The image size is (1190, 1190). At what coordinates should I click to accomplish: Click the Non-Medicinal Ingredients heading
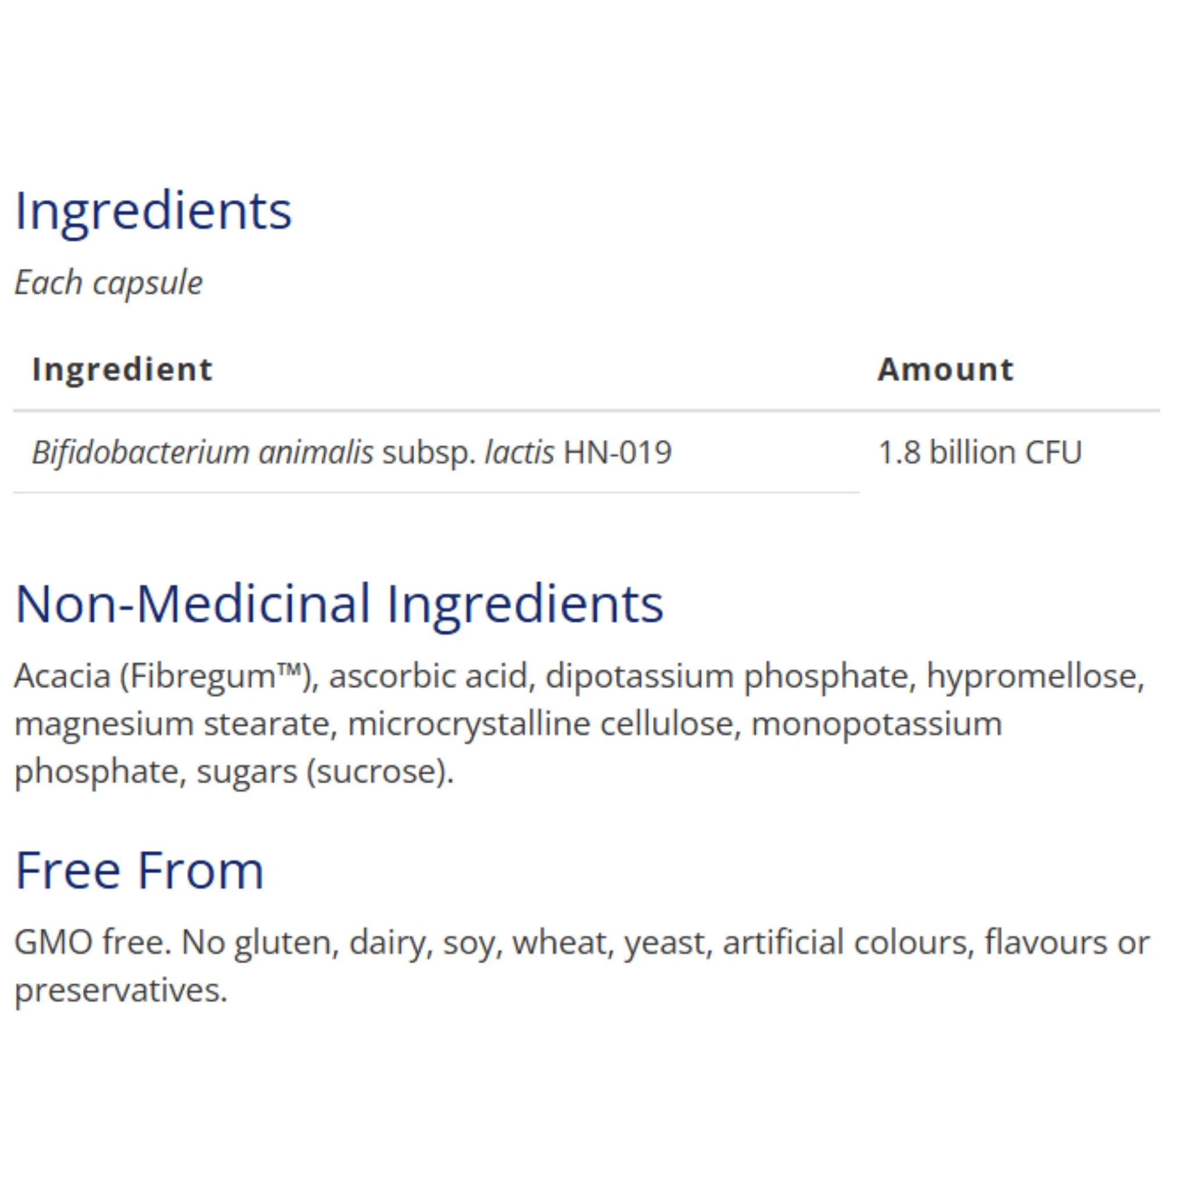pos(339,604)
